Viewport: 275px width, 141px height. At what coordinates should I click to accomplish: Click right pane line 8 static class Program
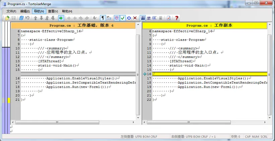click(183, 40)
